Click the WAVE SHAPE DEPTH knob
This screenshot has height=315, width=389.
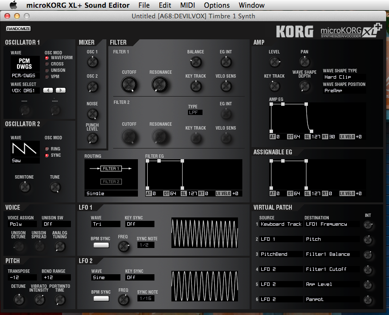tap(304, 86)
